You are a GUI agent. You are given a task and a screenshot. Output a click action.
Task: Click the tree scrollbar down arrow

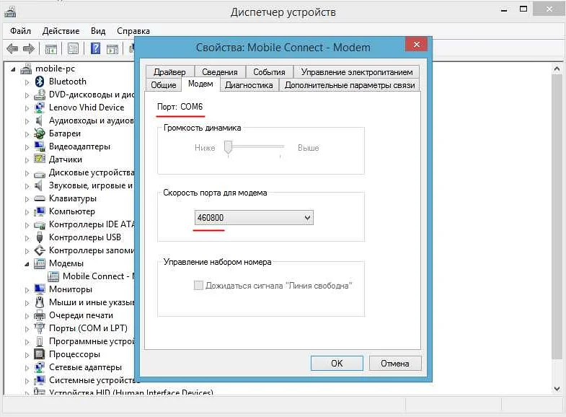(x=557, y=388)
